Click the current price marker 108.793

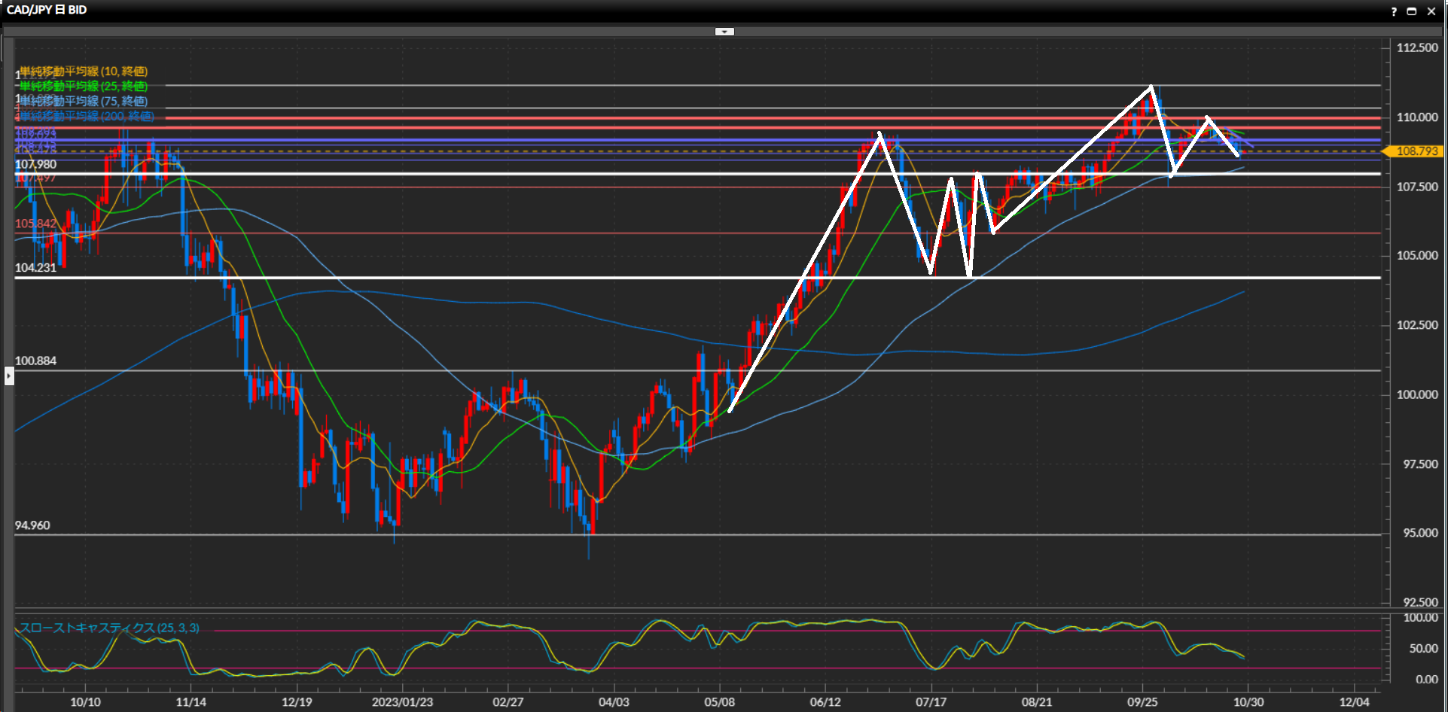(x=1416, y=151)
